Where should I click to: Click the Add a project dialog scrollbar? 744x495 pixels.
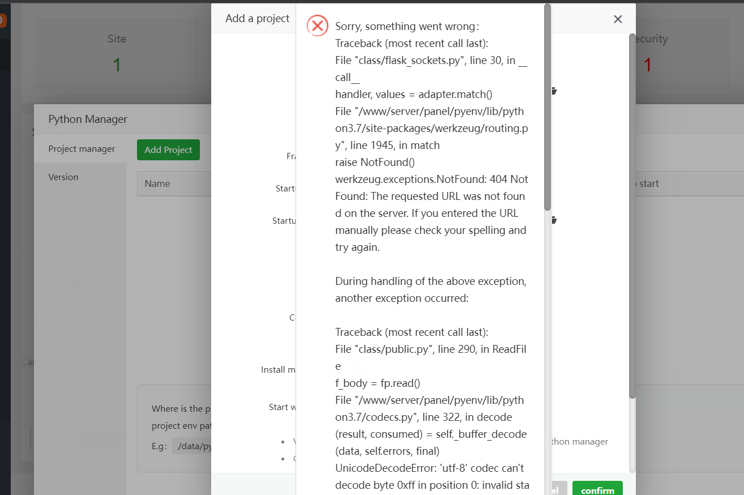[x=632, y=215]
